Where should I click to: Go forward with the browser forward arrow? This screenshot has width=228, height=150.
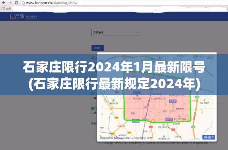tap(10, 3)
